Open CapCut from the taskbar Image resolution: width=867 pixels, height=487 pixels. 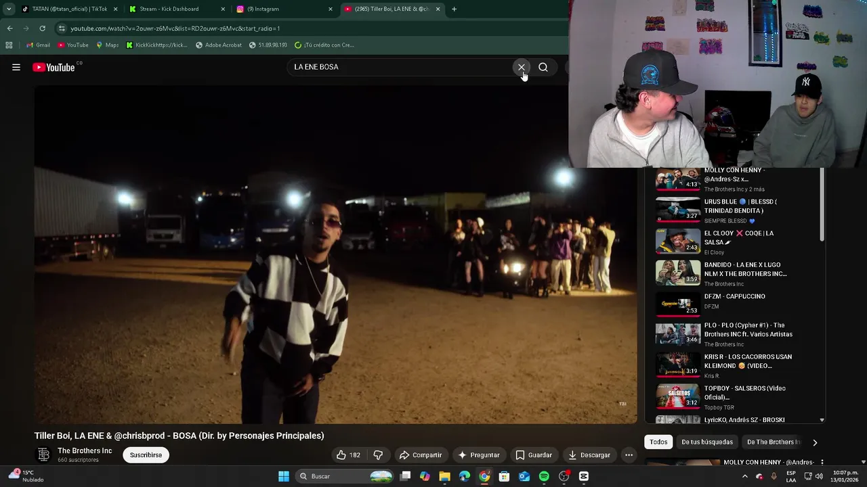(x=584, y=476)
